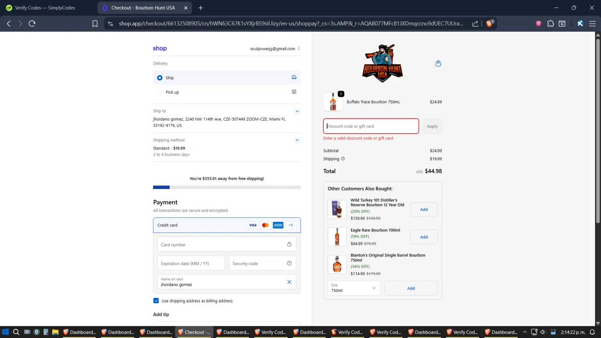Click the Wild Turkey 101 product thumbnail

tap(337, 209)
